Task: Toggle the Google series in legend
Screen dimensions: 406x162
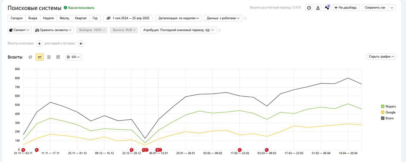Action: pyautogui.click(x=383, y=113)
